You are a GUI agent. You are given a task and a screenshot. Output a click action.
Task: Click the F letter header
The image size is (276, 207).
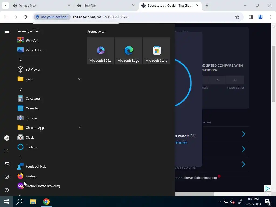[20, 157]
